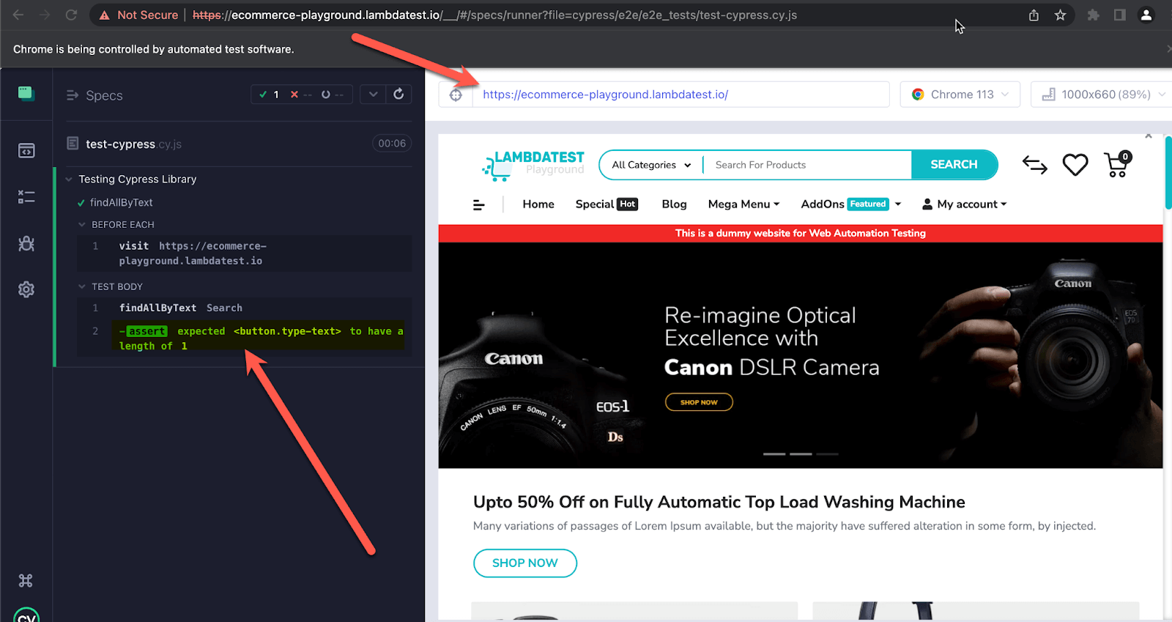Image resolution: width=1172 pixels, height=622 pixels.
Task: Open the All Categories dropdown
Action: (x=650, y=165)
